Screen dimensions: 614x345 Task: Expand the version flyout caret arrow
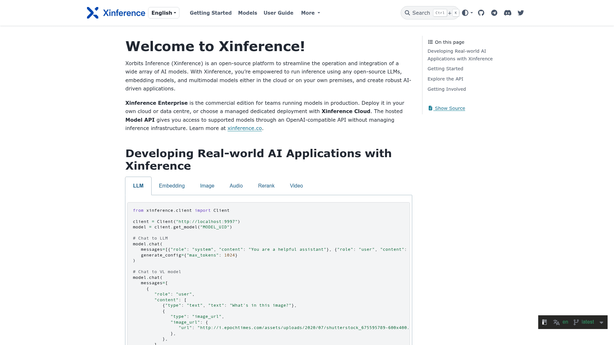click(x=601, y=322)
